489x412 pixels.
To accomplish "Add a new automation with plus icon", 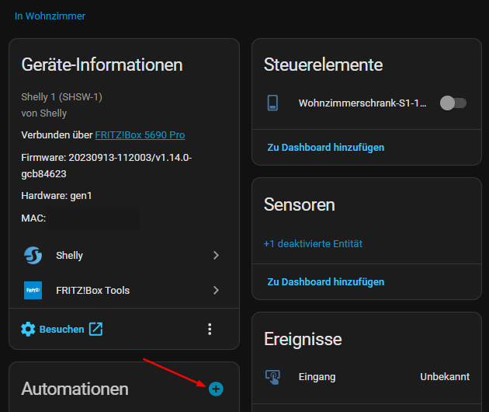I will pos(216,388).
